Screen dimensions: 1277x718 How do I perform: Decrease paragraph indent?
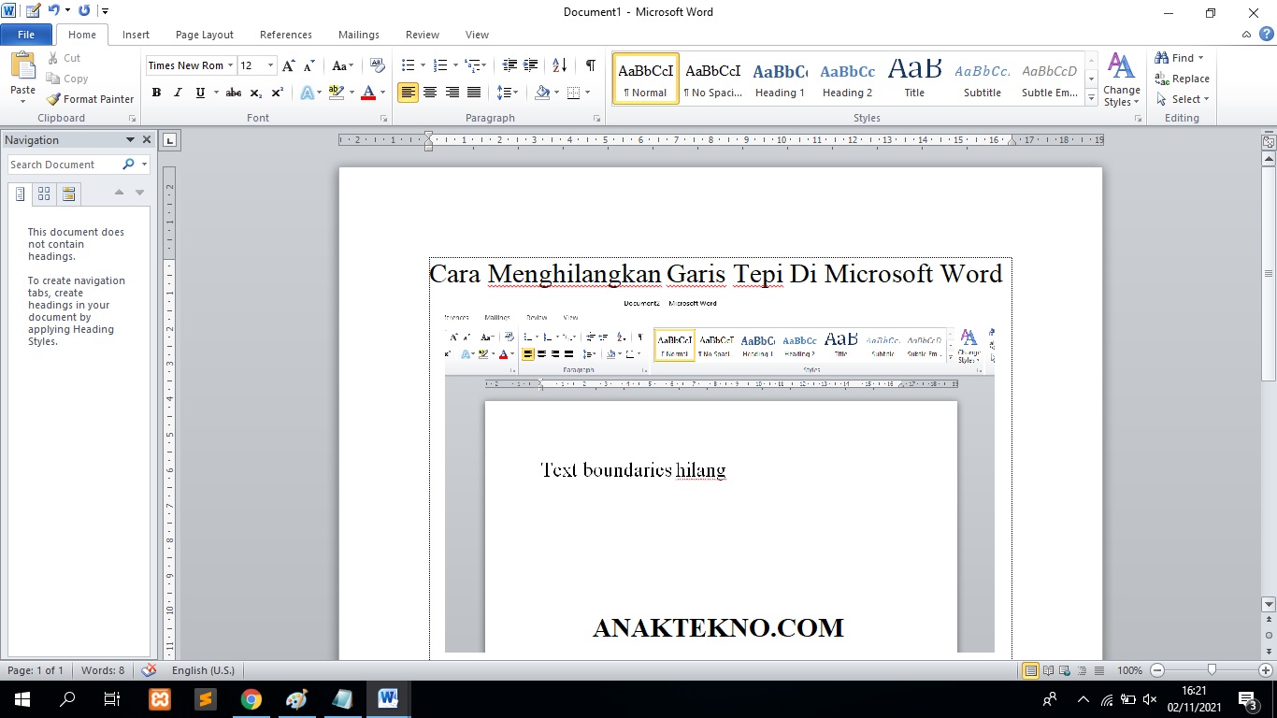(x=509, y=65)
